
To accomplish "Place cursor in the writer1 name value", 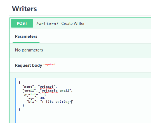I will [x=47, y=87].
